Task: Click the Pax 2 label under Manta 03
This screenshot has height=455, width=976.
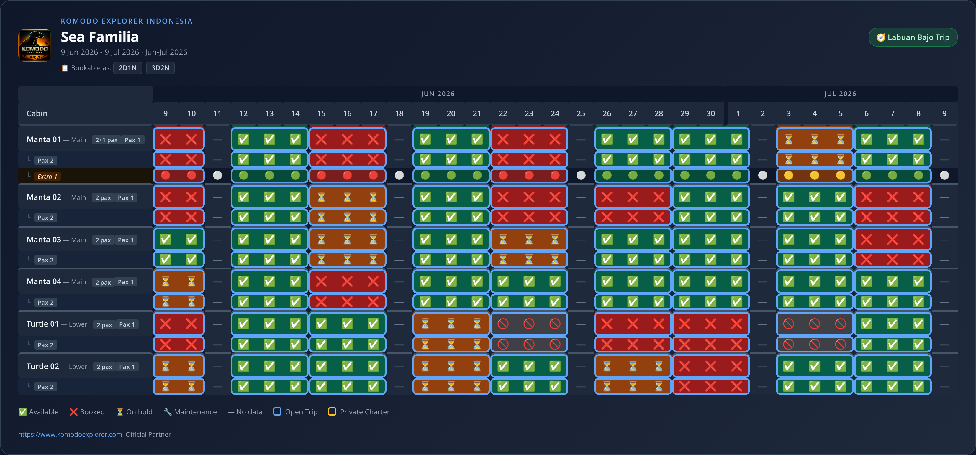Action: coord(45,260)
